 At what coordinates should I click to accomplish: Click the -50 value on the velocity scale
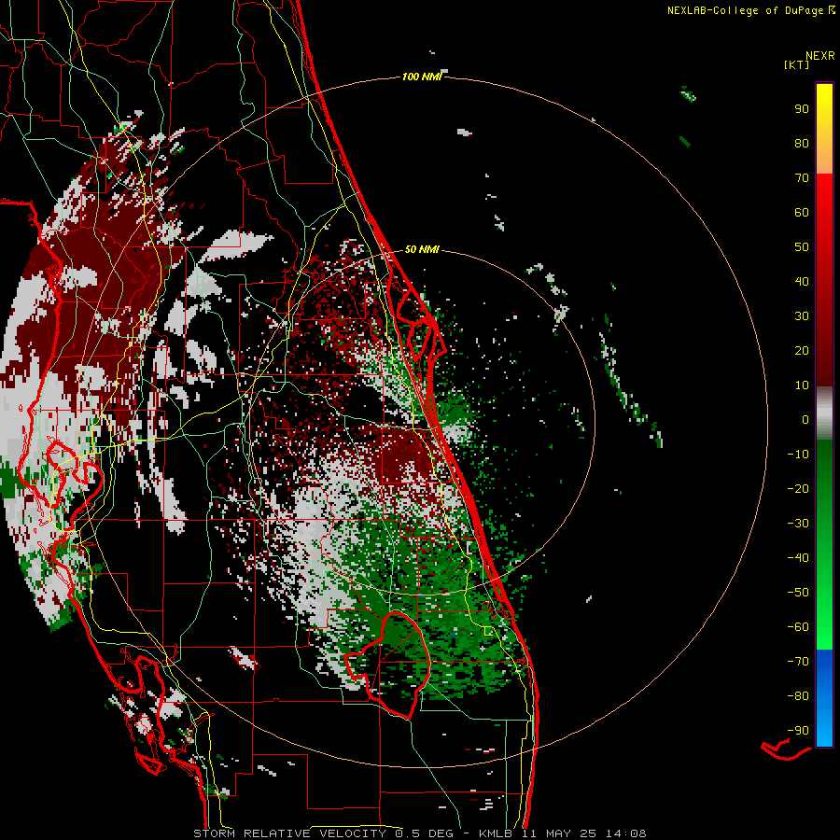tap(798, 593)
